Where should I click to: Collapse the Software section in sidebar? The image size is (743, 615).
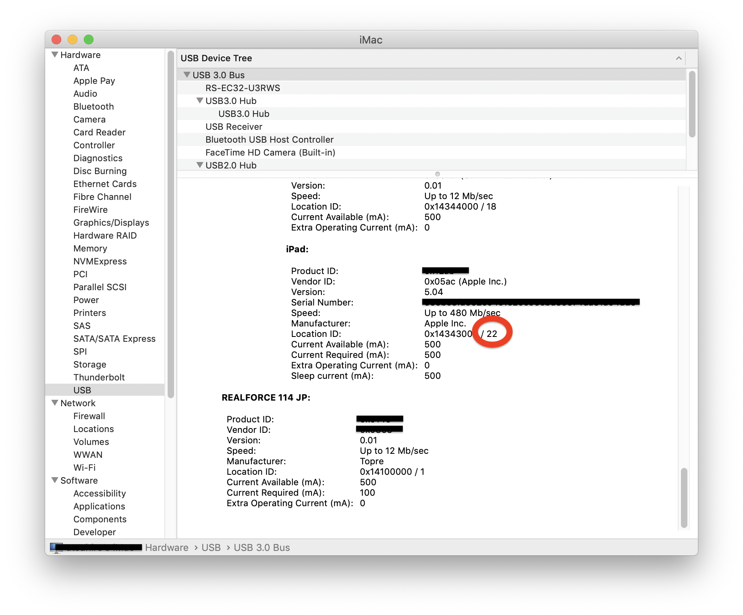(55, 480)
